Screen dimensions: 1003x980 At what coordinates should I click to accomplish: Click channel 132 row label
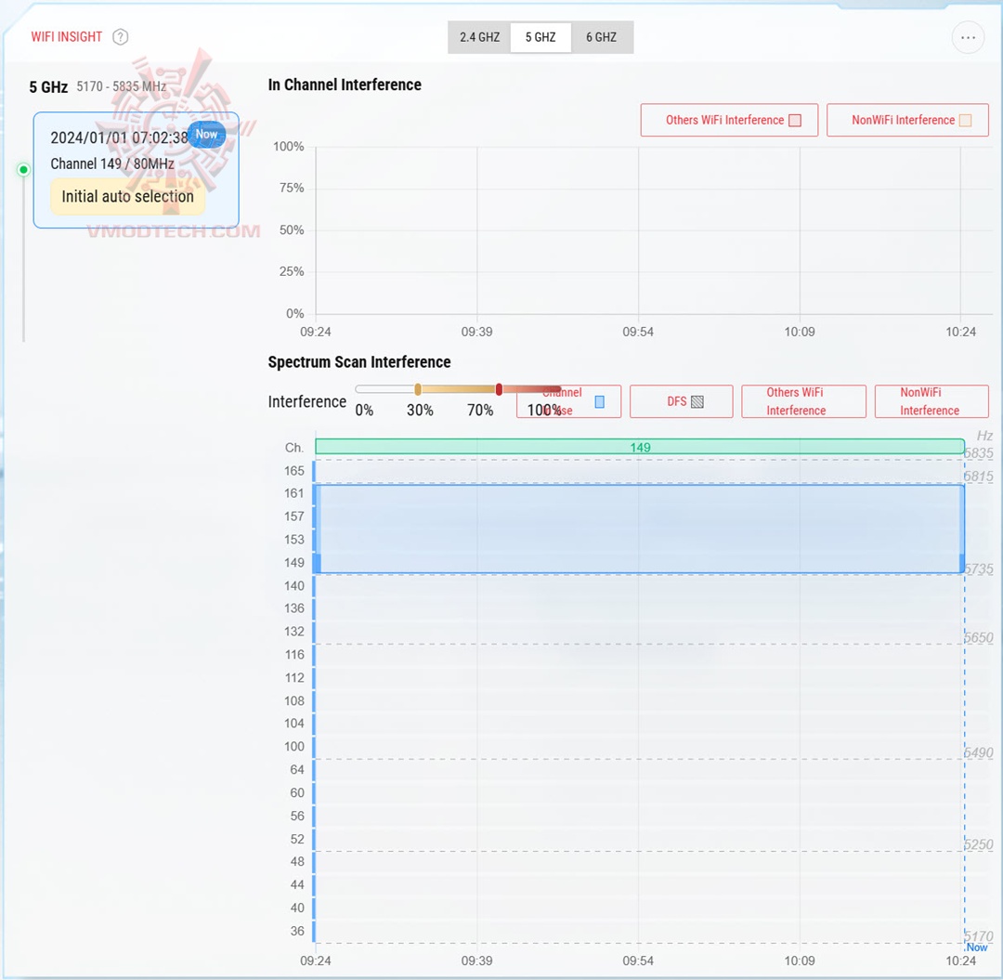coord(294,632)
